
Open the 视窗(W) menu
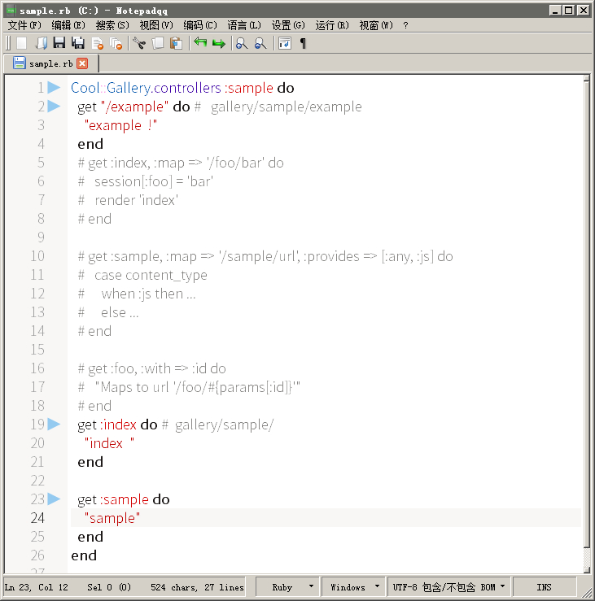[376, 25]
